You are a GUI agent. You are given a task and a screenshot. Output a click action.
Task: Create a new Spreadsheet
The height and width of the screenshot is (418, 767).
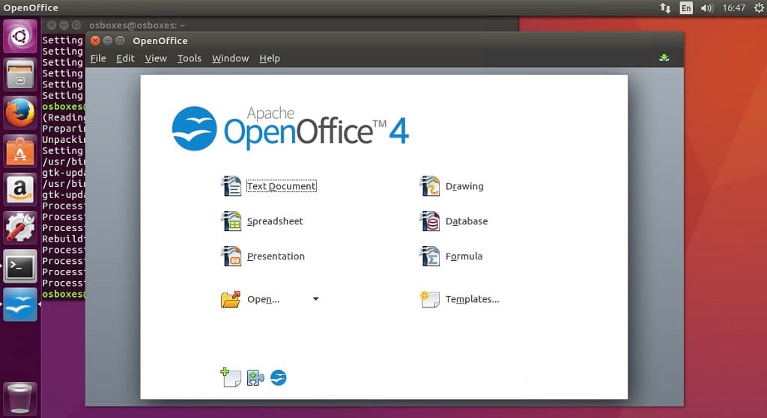coord(275,221)
